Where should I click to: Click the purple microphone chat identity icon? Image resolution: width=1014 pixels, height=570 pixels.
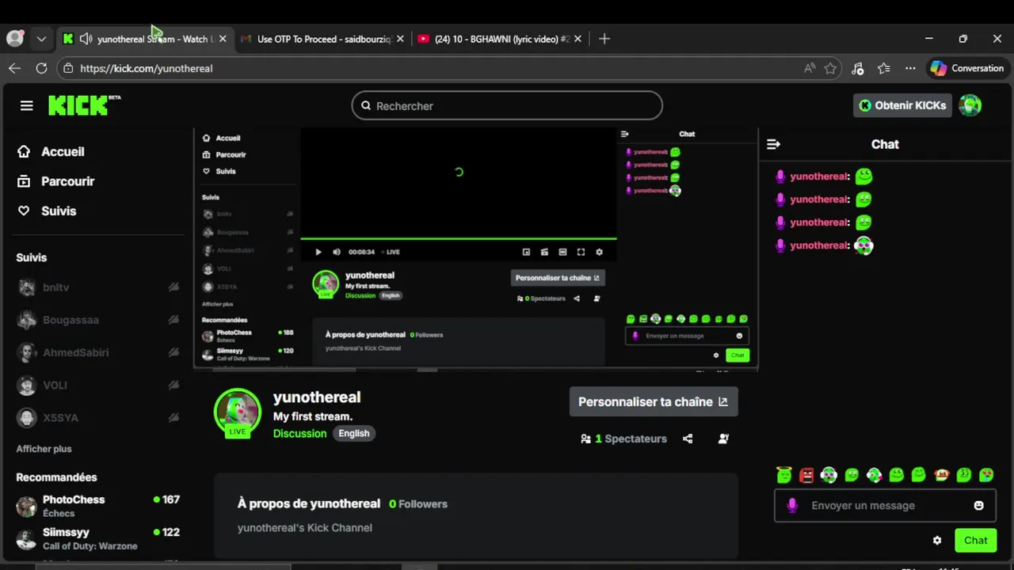pos(792,505)
